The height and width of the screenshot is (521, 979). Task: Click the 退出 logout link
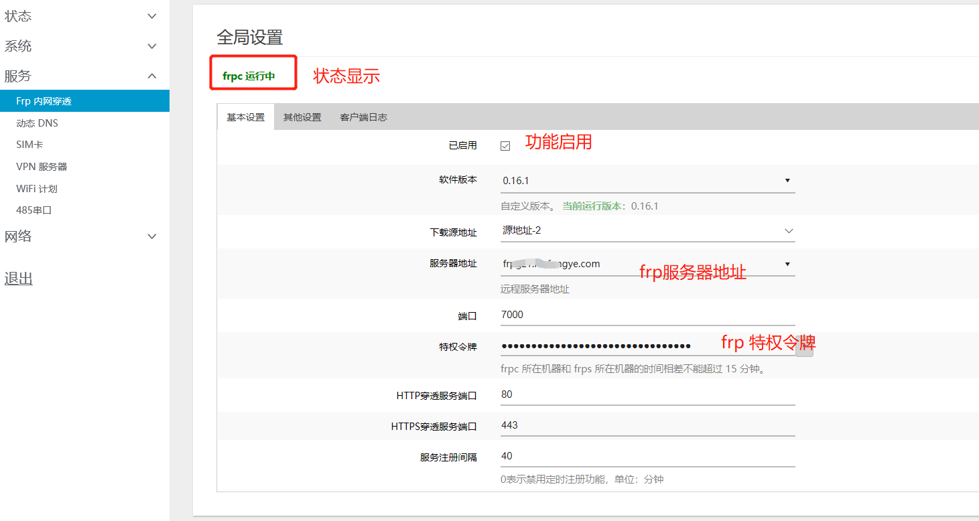pyautogui.click(x=18, y=278)
